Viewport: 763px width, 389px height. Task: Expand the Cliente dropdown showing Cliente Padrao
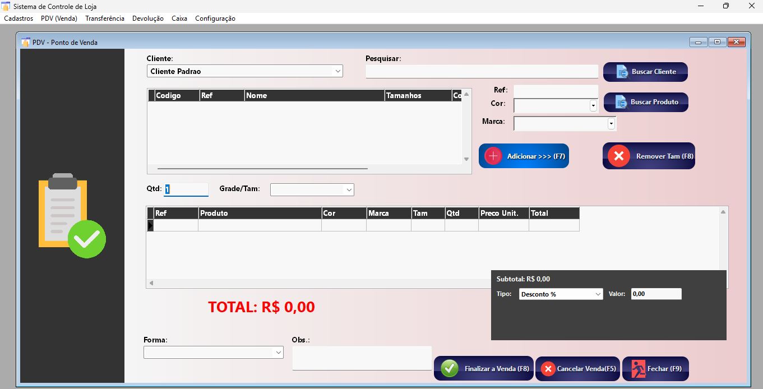point(337,71)
